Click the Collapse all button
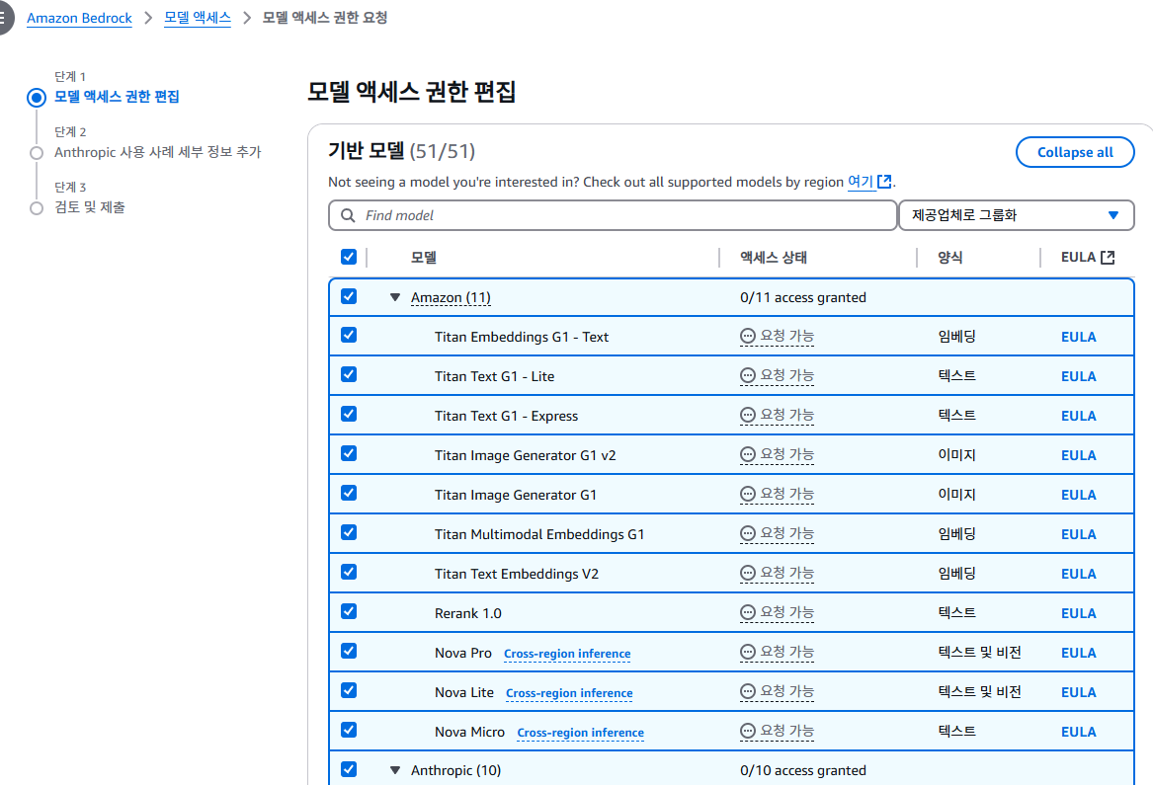 pos(1075,152)
